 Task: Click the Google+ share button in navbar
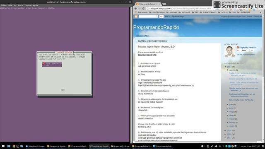(161, 17)
